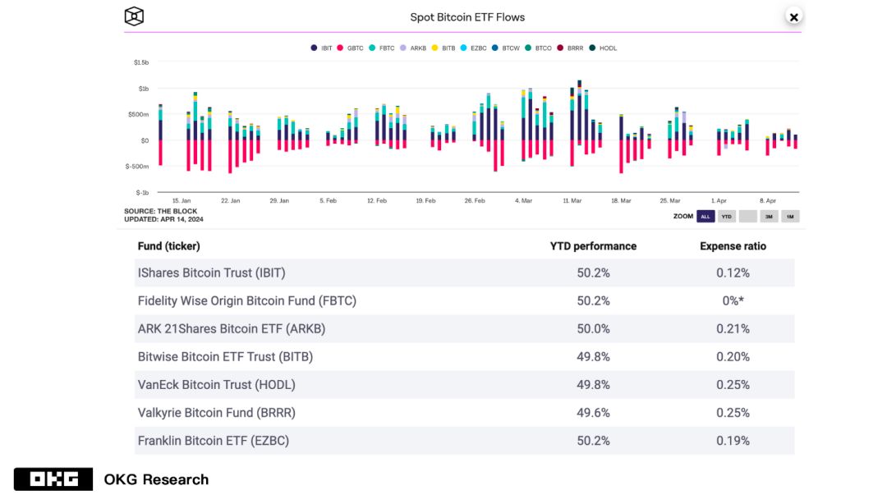Select the ALL zoom range

point(705,217)
